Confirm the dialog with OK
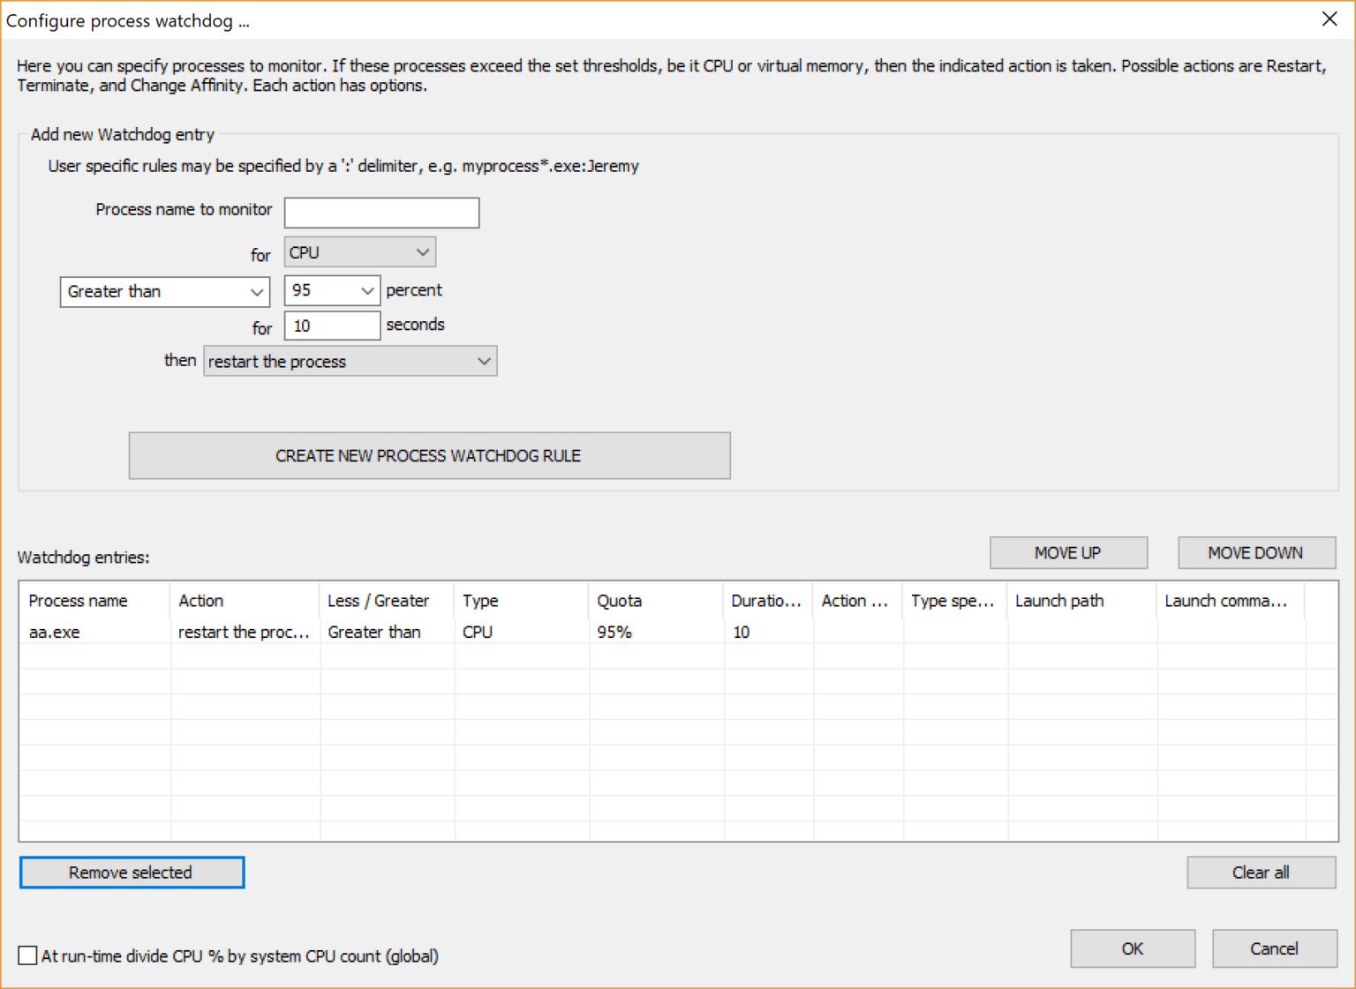This screenshot has height=989, width=1356. coord(1132,948)
